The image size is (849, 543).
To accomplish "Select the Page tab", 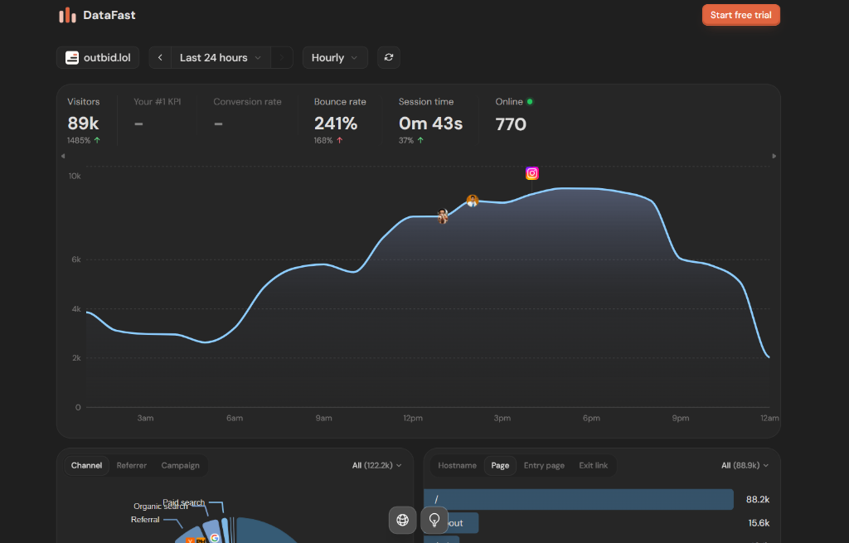I will (x=500, y=466).
